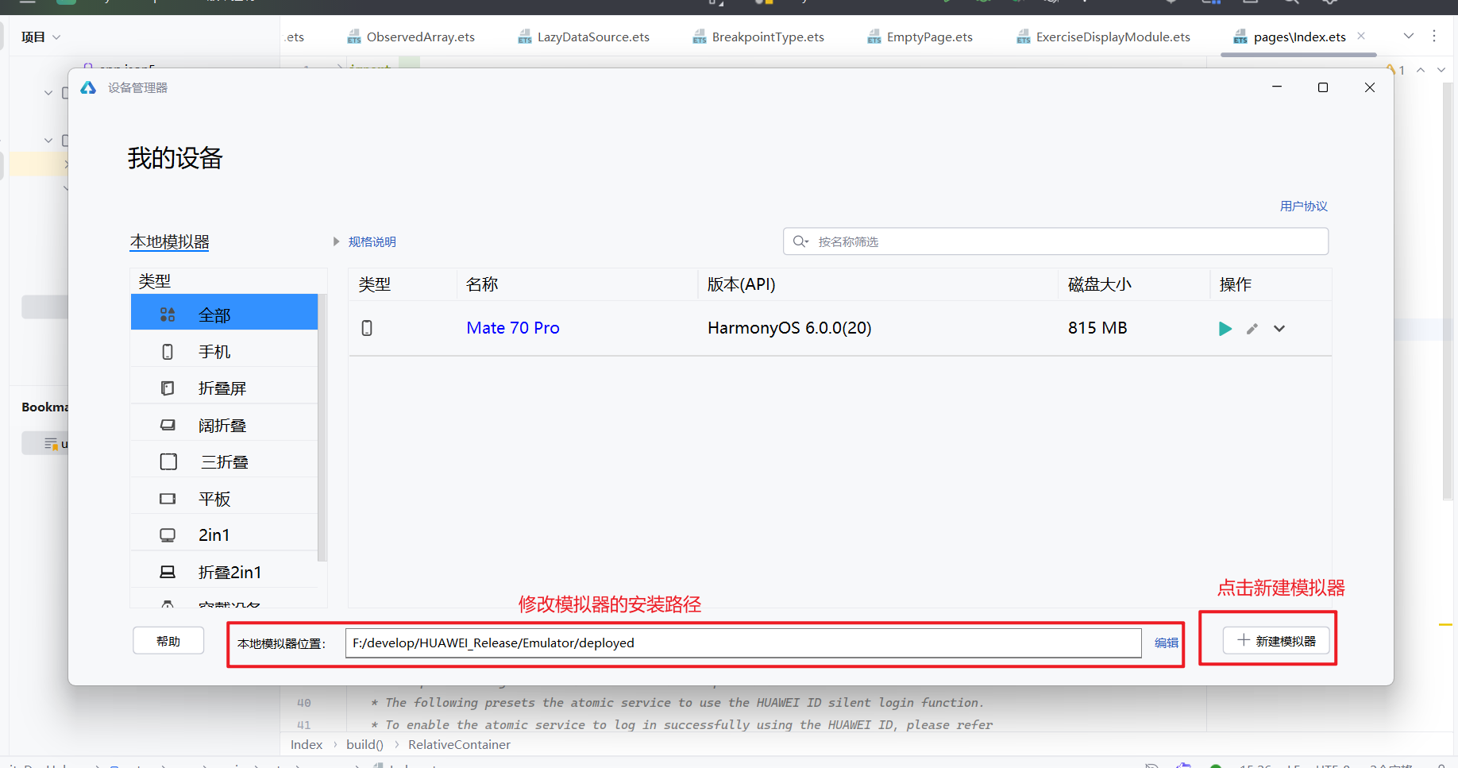Minimize the 设备管理器 window
The height and width of the screenshot is (768, 1458).
coord(1277,87)
